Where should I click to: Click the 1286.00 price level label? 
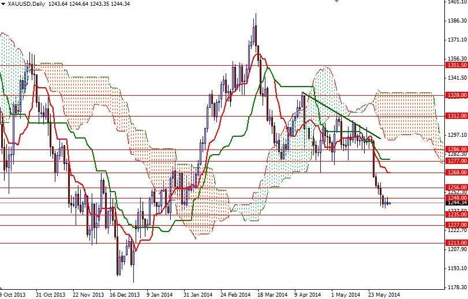(x=456, y=149)
